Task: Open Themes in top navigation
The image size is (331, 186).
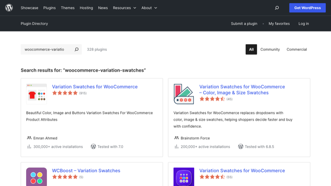Action: click(67, 8)
